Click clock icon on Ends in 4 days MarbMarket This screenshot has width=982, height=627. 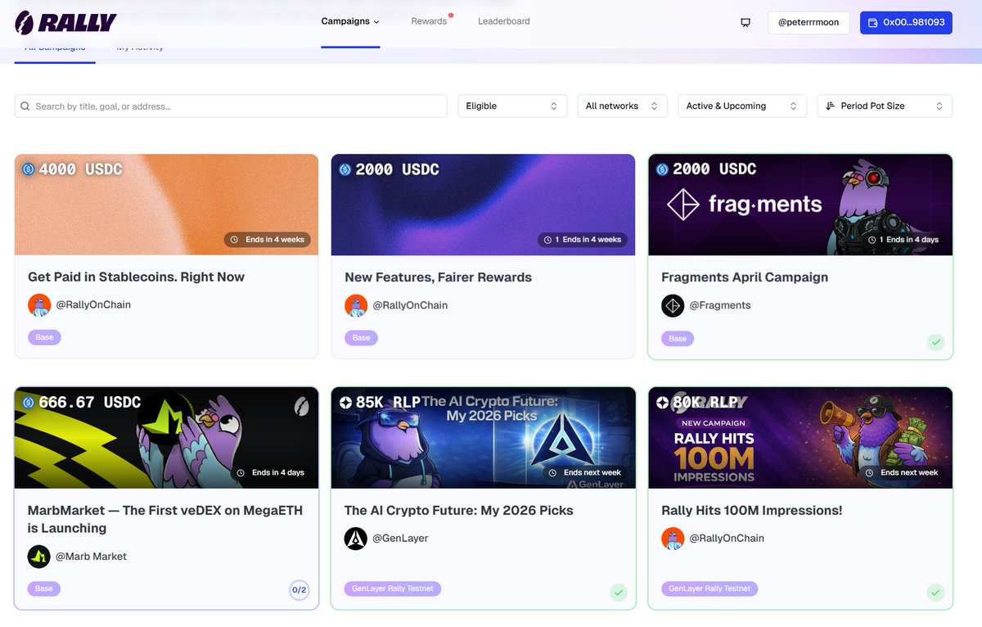point(241,473)
